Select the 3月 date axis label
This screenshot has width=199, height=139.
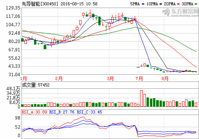point(110,79)
